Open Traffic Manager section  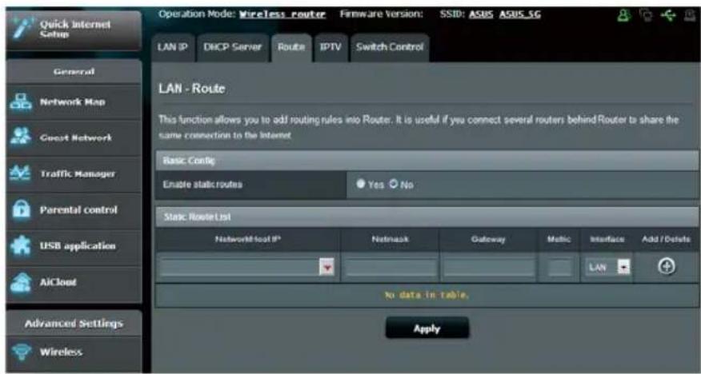[74, 174]
